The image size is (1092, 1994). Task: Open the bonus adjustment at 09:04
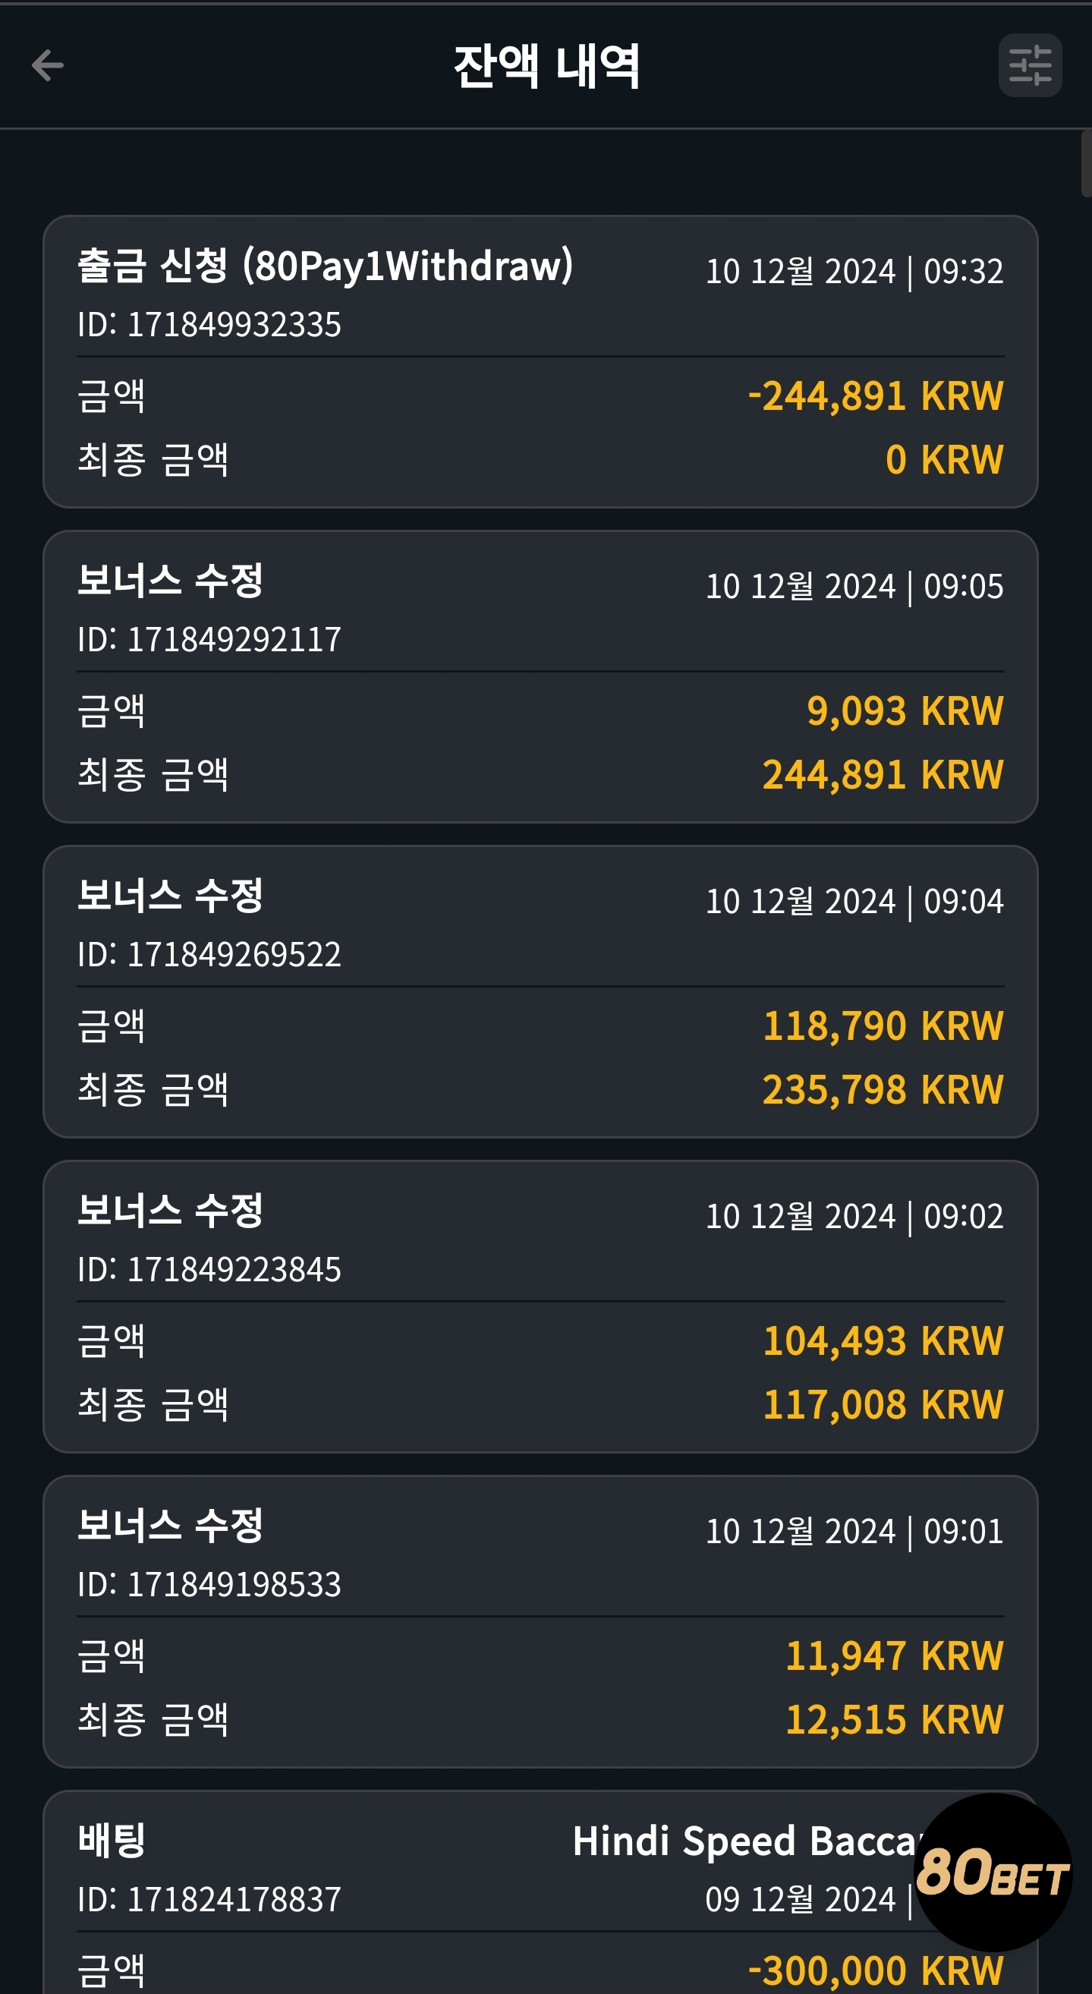coord(540,991)
